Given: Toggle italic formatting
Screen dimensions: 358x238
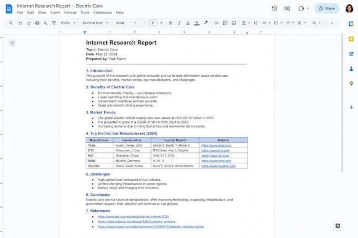Looking at the screenshot, I should click(179, 23).
